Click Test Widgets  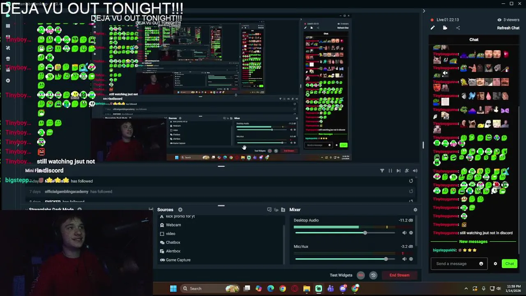coord(341,275)
